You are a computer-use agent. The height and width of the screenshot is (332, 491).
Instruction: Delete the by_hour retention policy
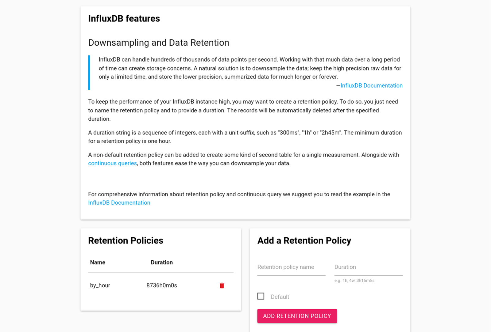click(222, 285)
